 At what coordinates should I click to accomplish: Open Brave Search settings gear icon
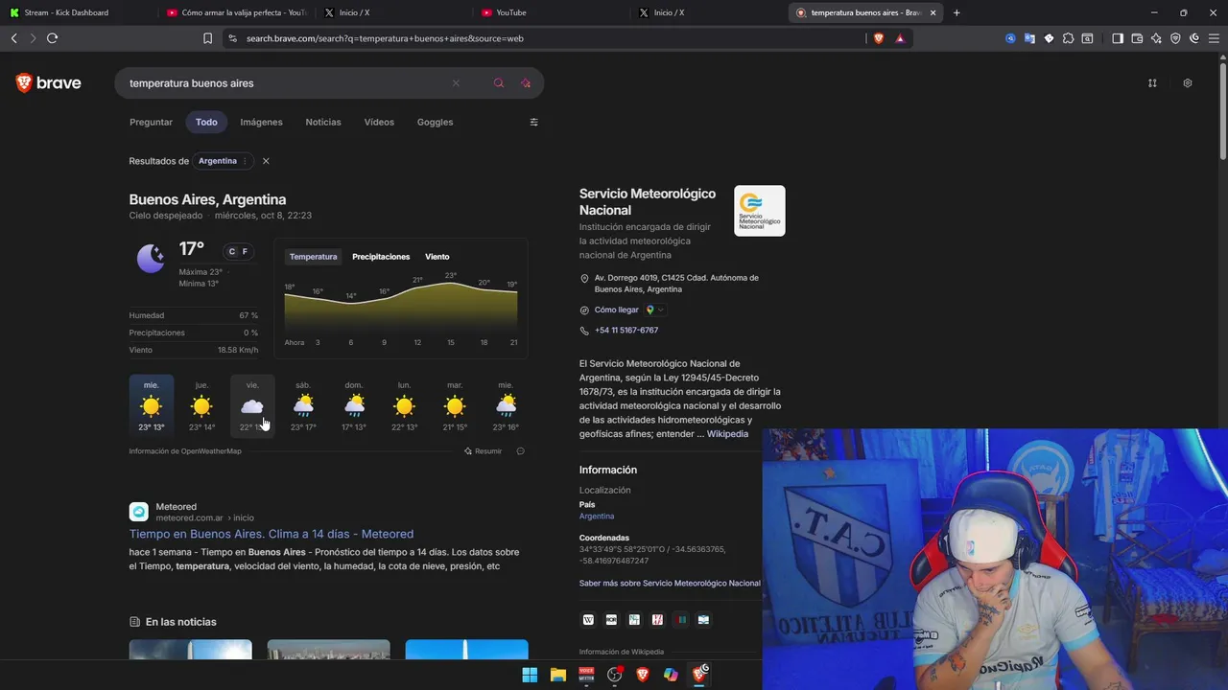click(1187, 83)
